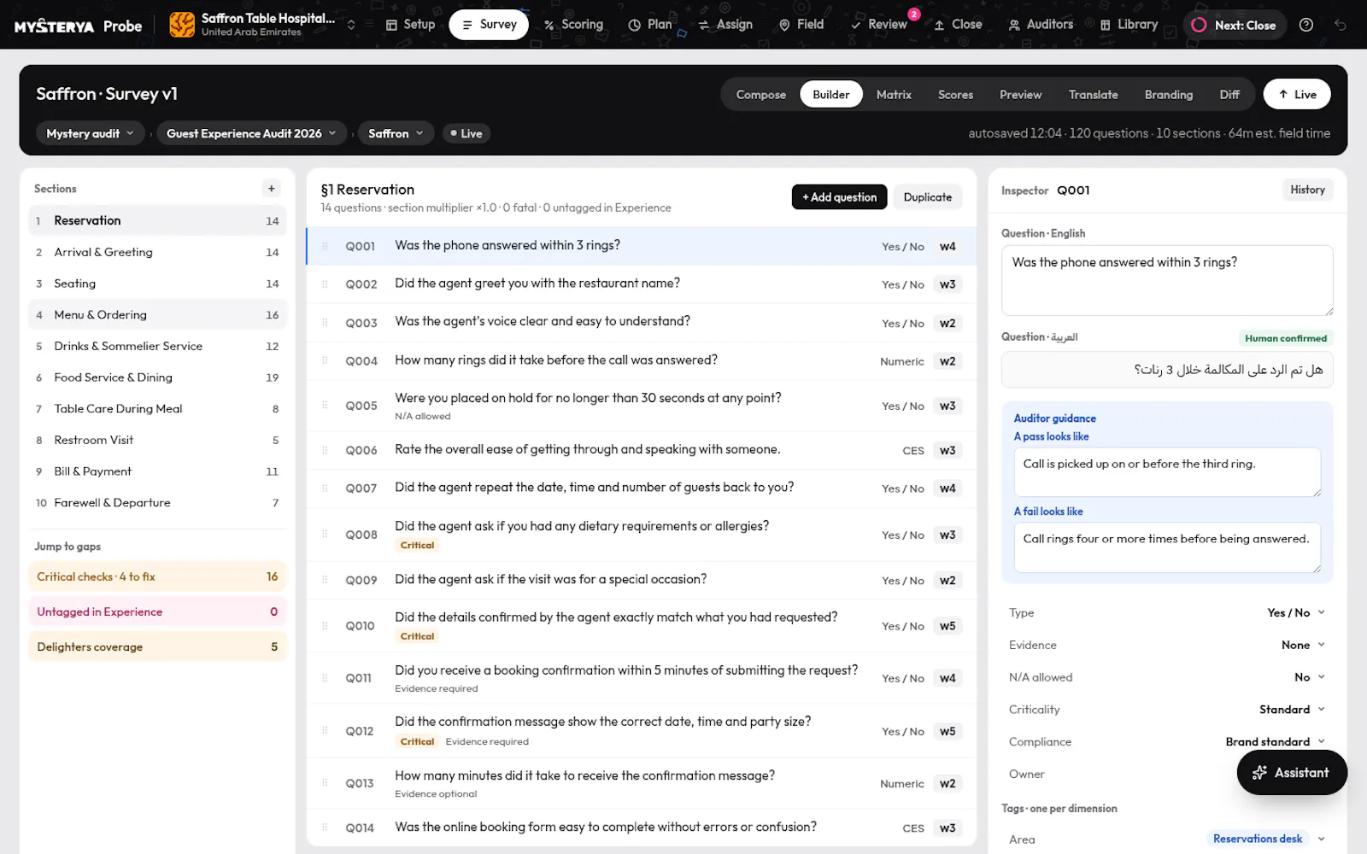Image resolution: width=1367 pixels, height=854 pixels.
Task: Edit the English question text field
Action: [1166, 280]
